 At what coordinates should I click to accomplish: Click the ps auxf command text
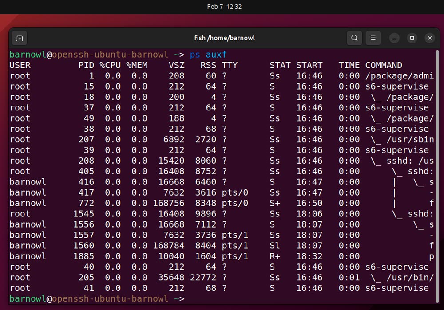(208, 55)
